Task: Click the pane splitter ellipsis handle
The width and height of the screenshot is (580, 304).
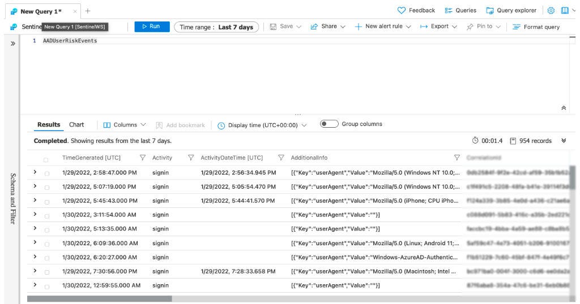Action: pyautogui.click(x=298, y=114)
